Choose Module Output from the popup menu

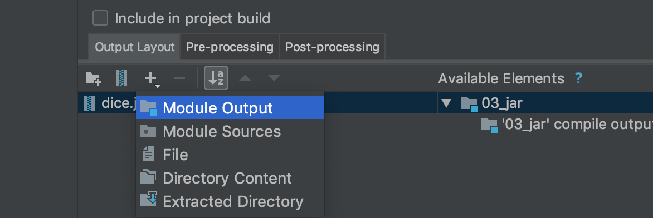(230, 108)
